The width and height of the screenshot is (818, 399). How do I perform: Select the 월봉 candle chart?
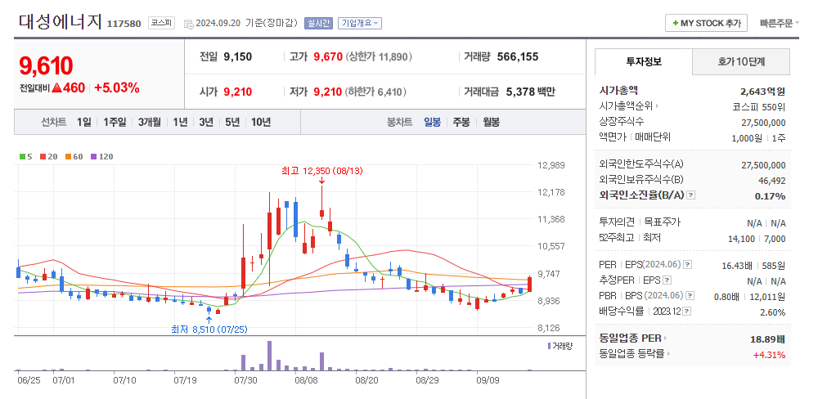click(491, 122)
